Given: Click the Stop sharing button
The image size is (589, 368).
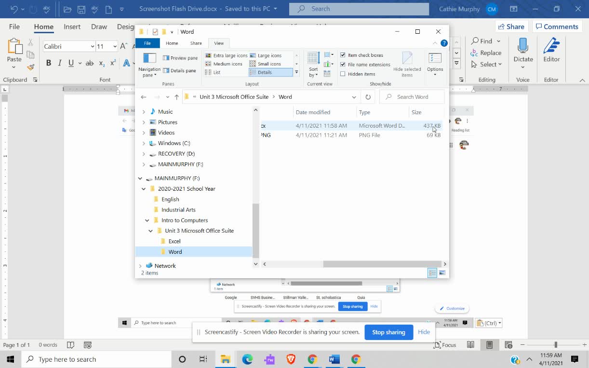Looking at the screenshot, I should click(388, 332).
